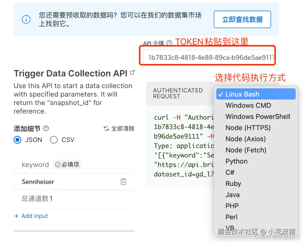
Task: Click the Type: applicatio line in code
Action: tap(184, 146)
